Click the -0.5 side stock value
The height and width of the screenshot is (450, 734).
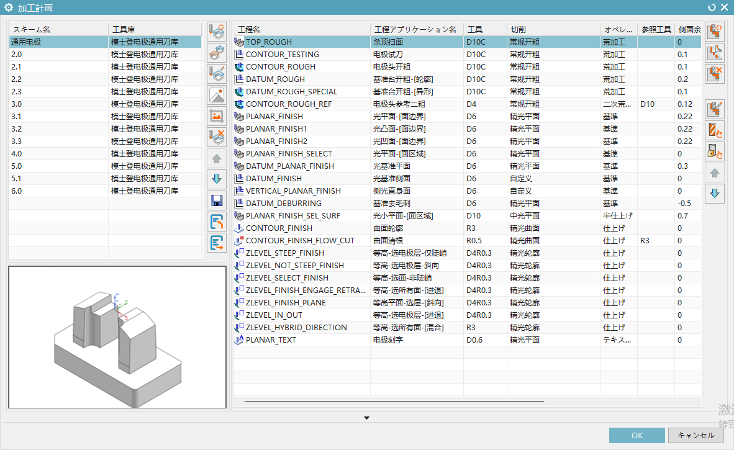pyautogui.click(x=687, y=203)
